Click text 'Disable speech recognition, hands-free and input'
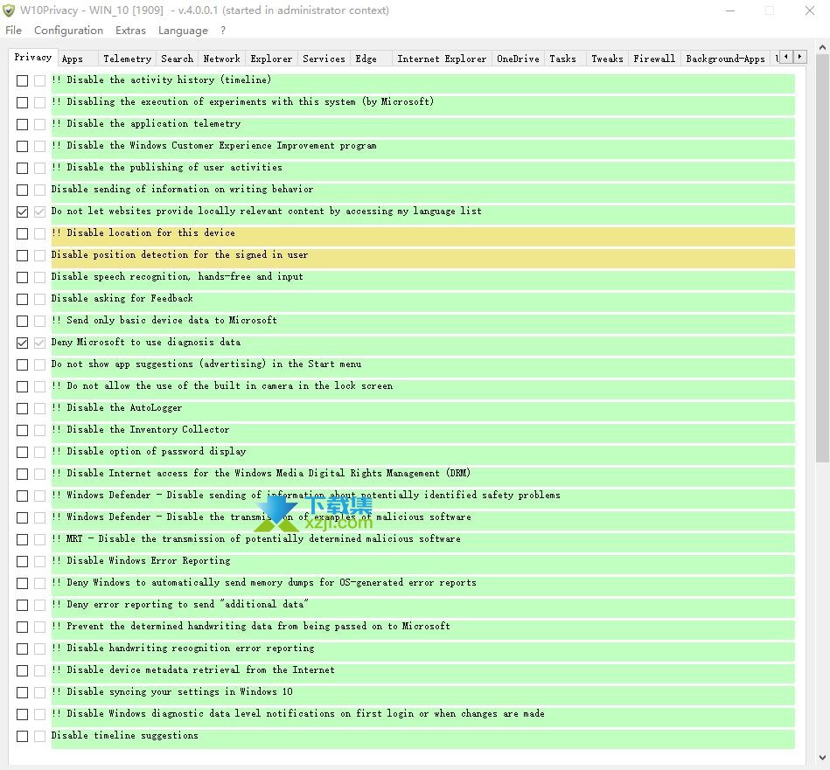The height and width of the screenshot is (770, 830). click(177, 276)
